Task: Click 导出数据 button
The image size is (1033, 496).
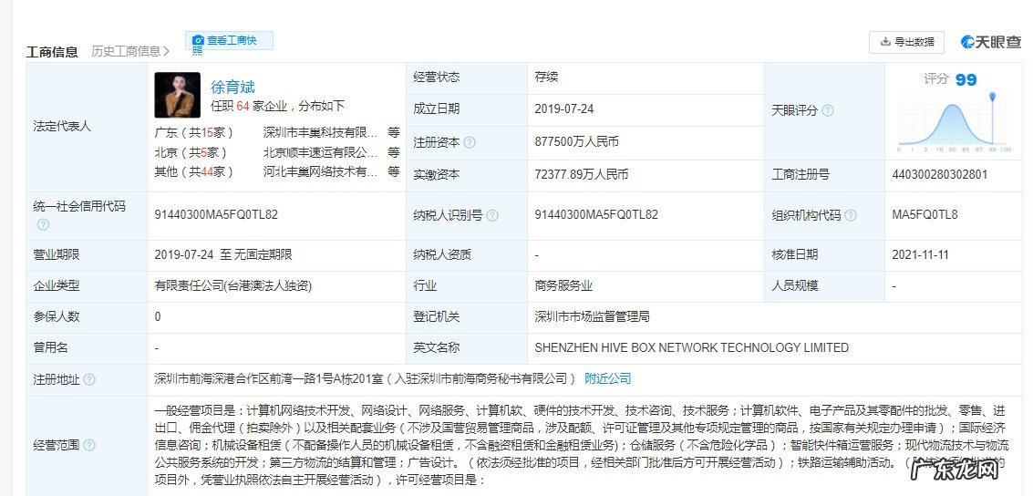Action: [x=906, y=42]
